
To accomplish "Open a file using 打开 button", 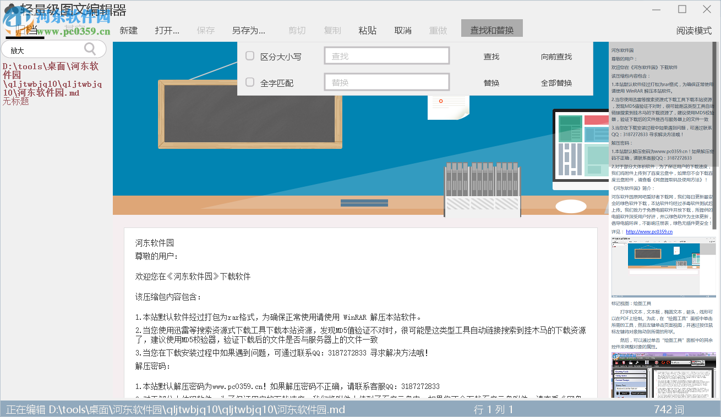I will tap(166, 31).
